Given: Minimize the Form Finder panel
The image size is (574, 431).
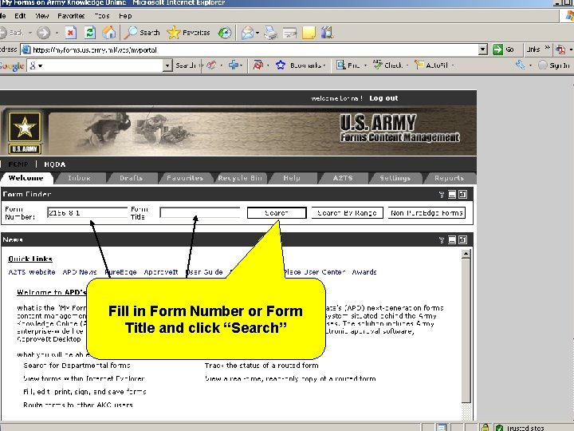Looking at the screenshot, I should (x=452, y=194).
